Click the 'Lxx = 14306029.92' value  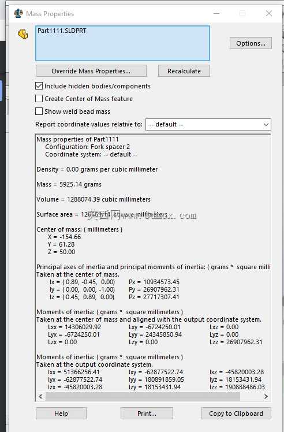tap(74, 327)
